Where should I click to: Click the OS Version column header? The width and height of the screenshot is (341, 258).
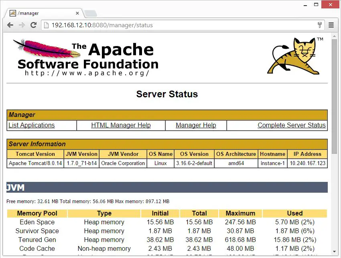point(194,154)
